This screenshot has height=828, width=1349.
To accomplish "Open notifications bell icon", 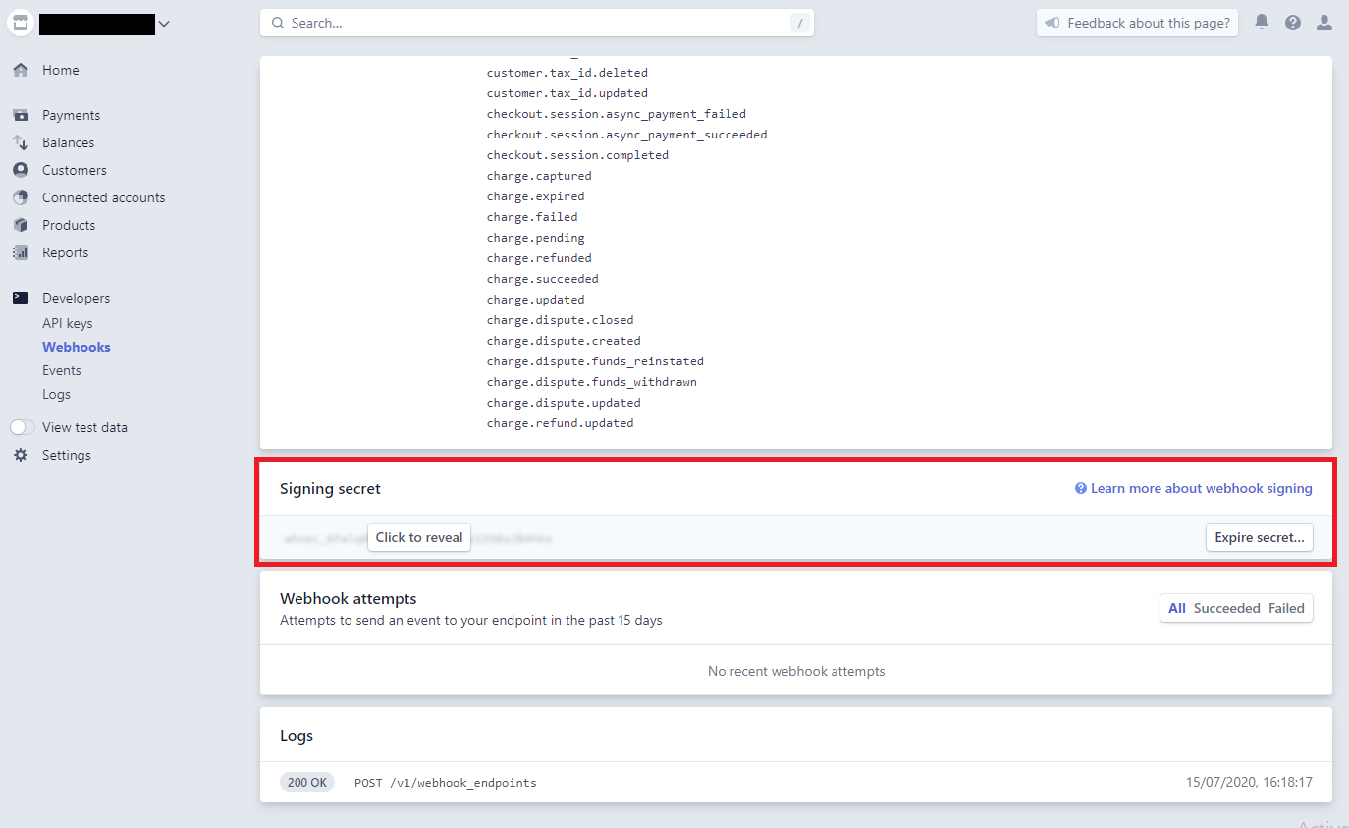I will 1262,23.
